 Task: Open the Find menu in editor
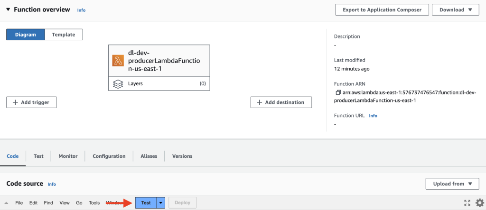48,203
